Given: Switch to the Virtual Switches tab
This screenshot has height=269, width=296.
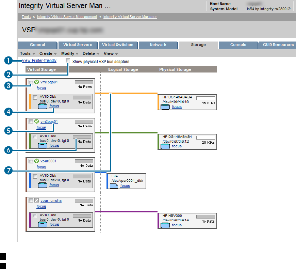Looking at the screenshot, I should [118, 45].
